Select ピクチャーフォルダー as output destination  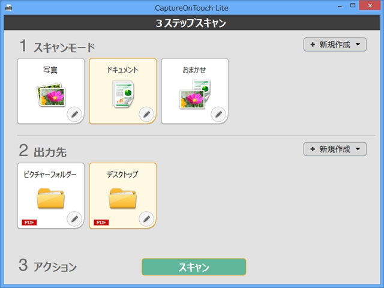click(50, 196)
